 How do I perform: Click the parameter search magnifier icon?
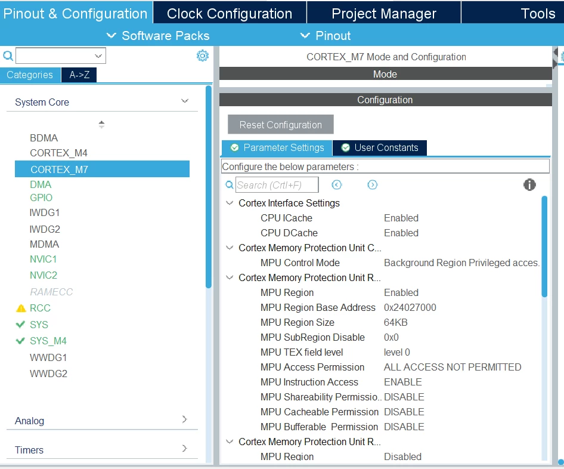click(x=229, y=185)
